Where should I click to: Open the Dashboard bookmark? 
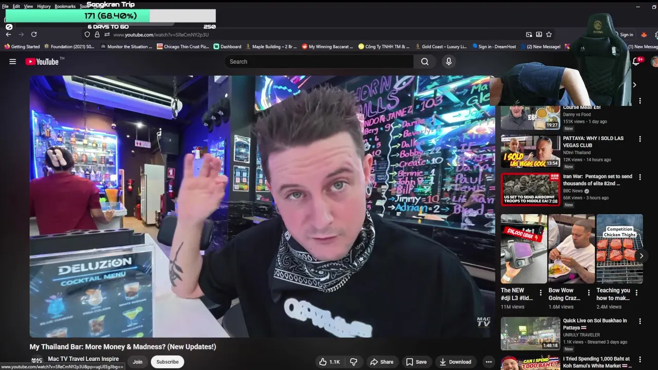[227, 47]
